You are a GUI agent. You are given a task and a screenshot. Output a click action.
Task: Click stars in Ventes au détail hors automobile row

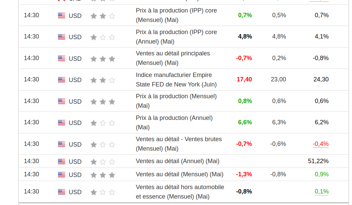(103, 192)
